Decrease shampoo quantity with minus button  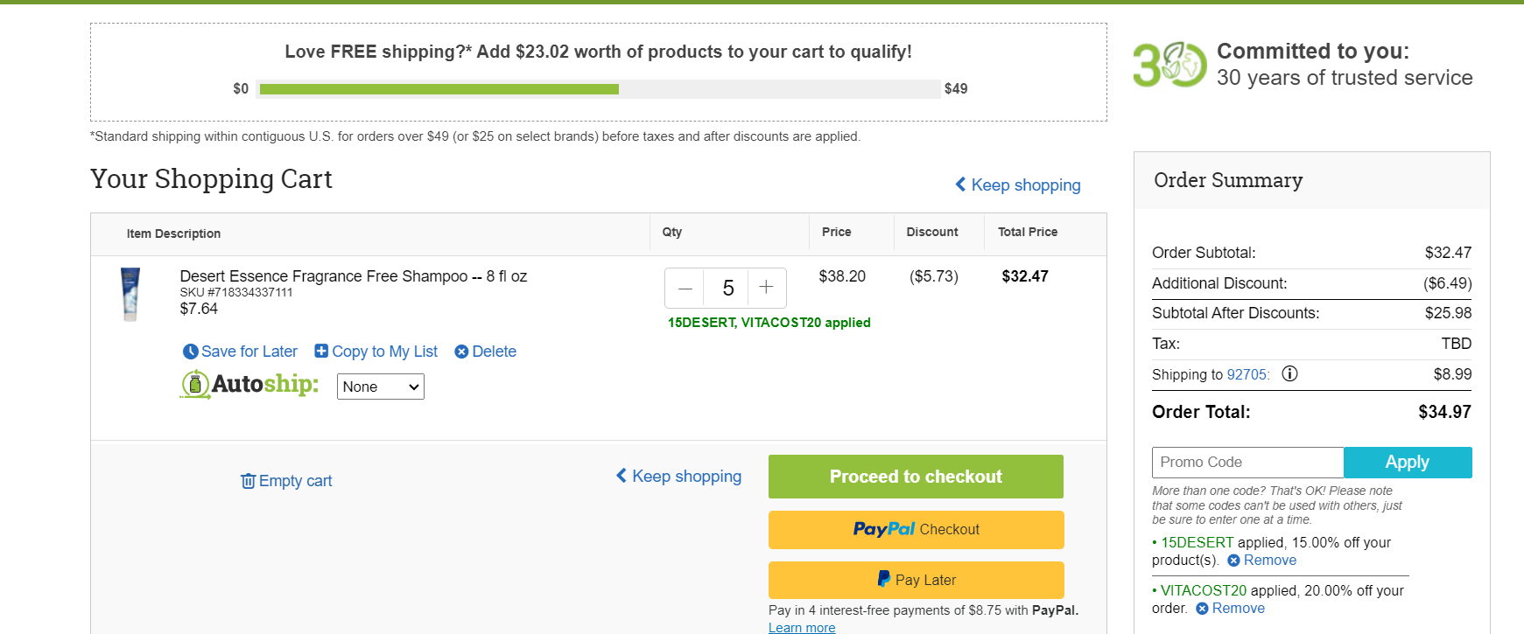pyautogui.click(x=685, y=288)
